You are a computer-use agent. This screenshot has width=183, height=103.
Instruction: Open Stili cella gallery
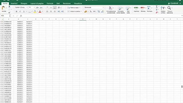(x=128, y=10)
